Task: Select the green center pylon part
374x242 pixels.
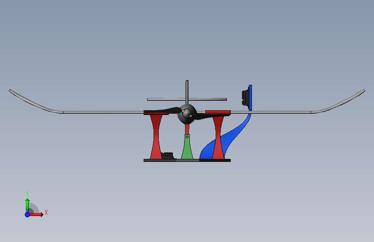Action: coord(187,148)
